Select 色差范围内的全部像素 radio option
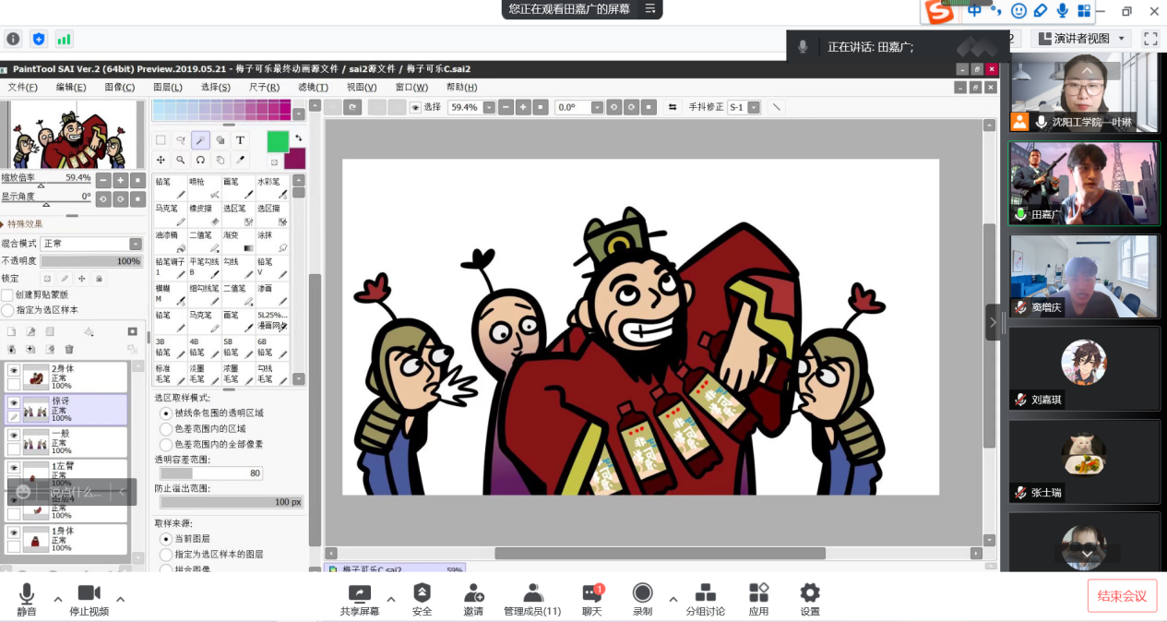 point(166,444)
